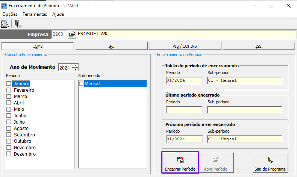Minimize the Encerramento de Período window
Screen dimensions: 297x177
pyautogui.click(x=255, y=6)
